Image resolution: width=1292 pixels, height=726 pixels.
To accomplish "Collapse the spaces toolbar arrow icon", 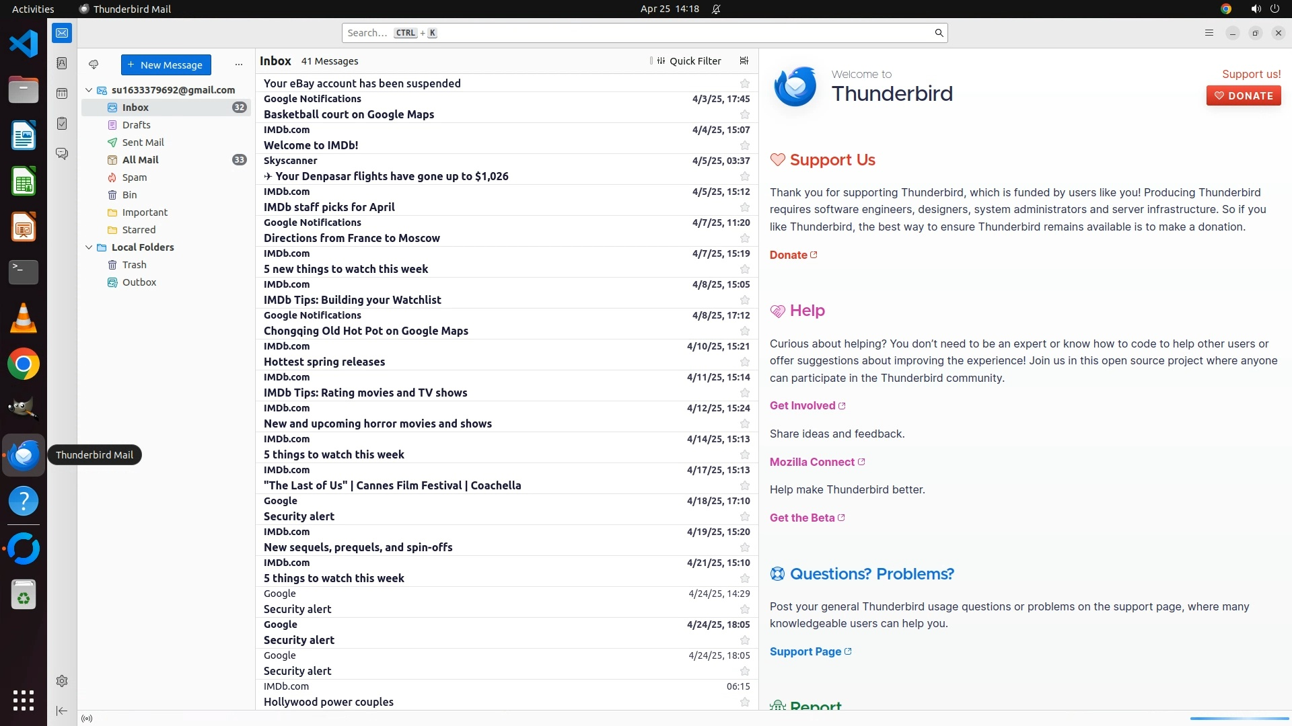I will pos(62,711).
